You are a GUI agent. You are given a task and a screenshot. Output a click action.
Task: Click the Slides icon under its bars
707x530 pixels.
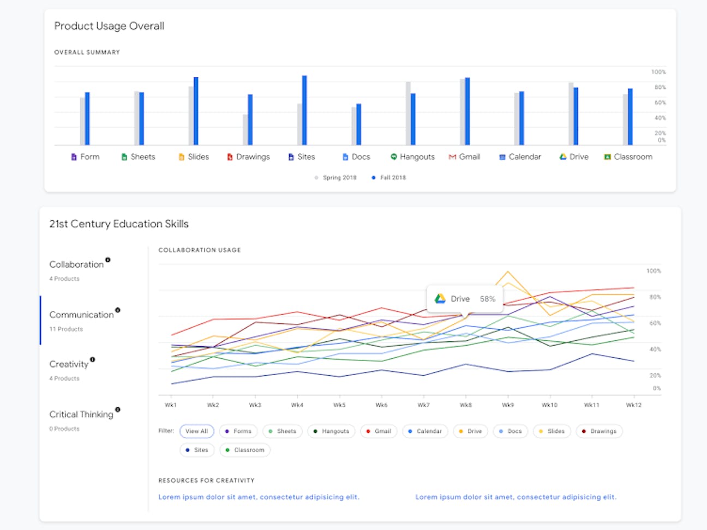[180, 156]
